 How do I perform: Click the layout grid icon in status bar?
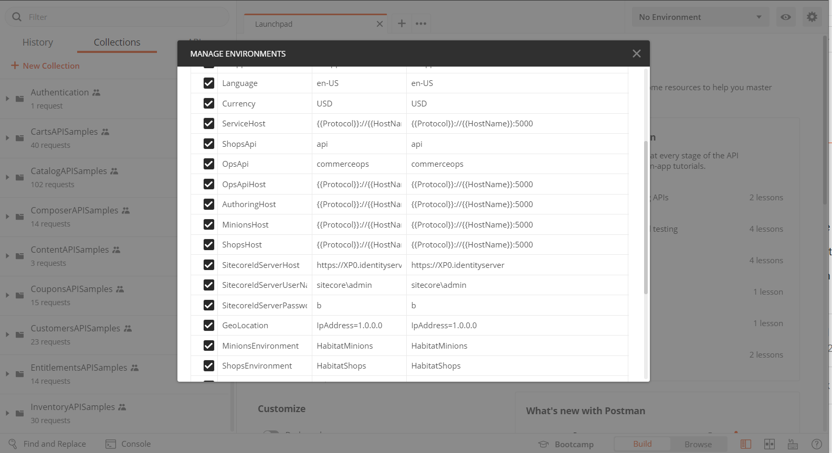click(x=770, y=444)
